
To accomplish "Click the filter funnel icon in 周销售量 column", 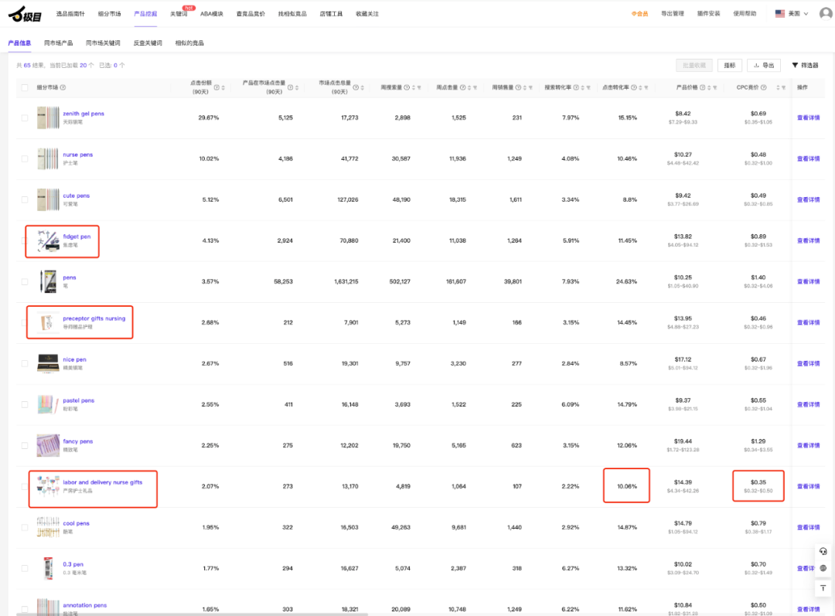I will (x=530, y=87).
